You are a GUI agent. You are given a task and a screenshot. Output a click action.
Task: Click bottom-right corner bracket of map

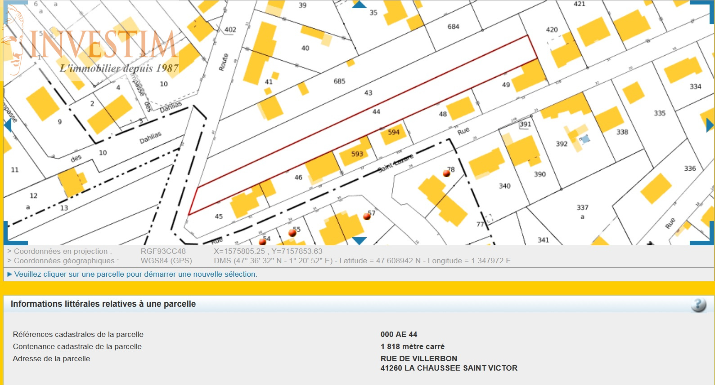pos(702,233)
